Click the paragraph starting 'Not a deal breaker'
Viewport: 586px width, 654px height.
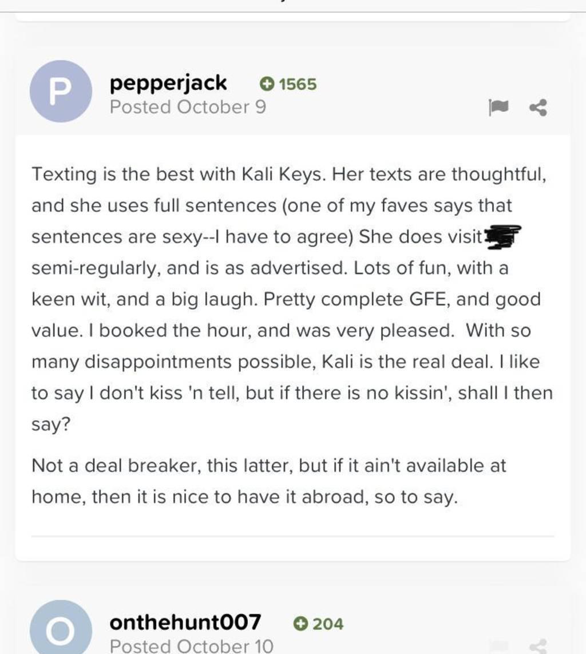tap(269, 481)
